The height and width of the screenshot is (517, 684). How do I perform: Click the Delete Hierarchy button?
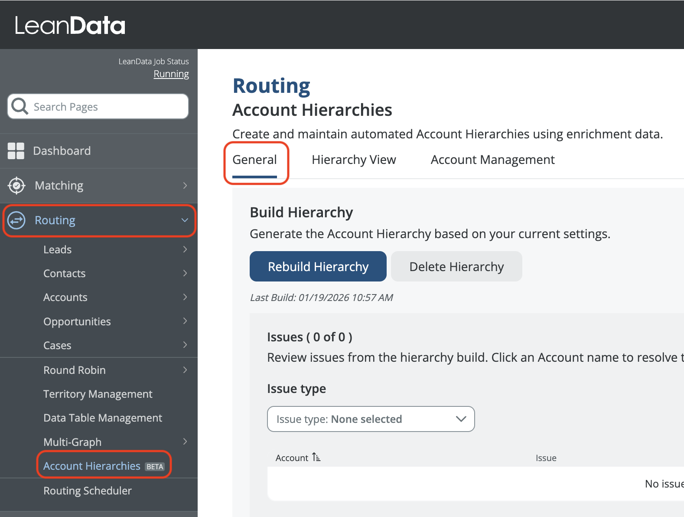[456, 266]
